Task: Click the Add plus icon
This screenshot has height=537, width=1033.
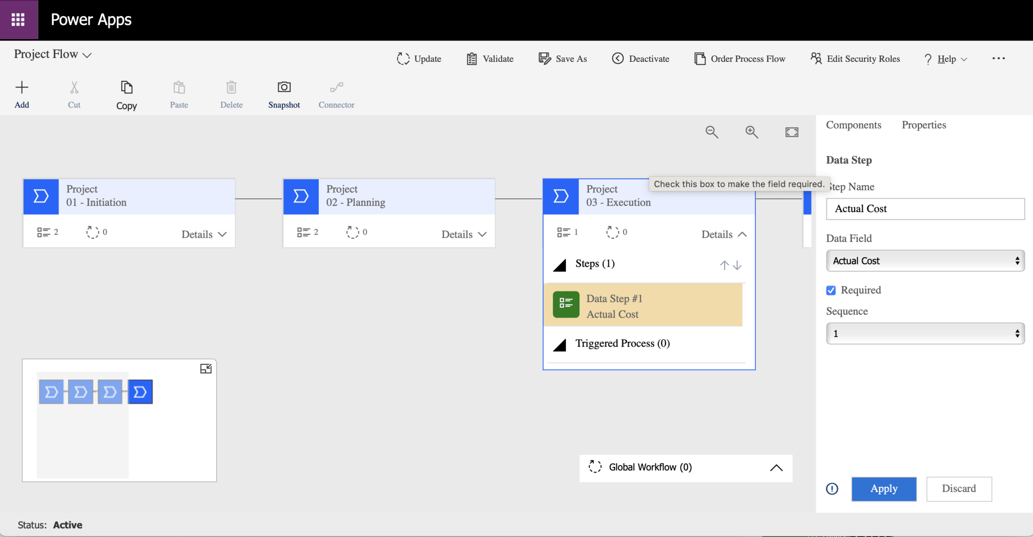Action: (22, 87)
